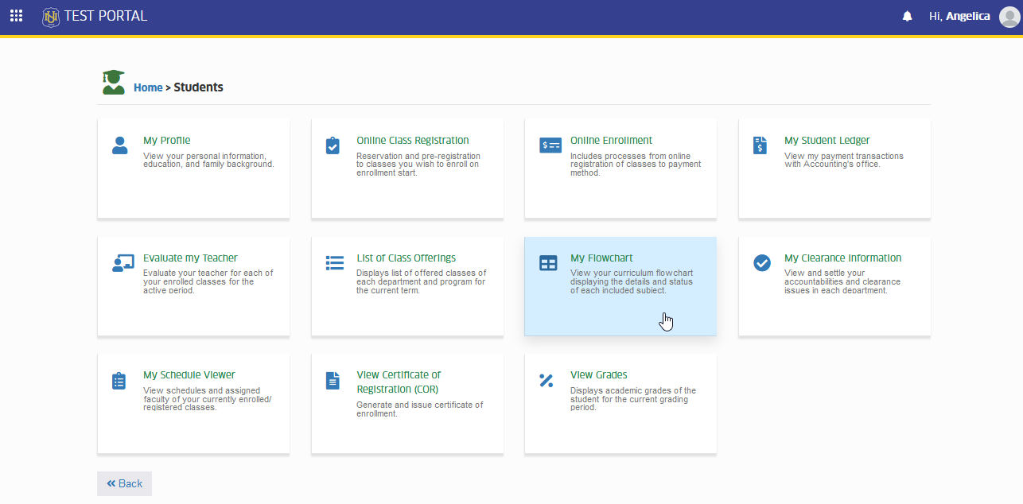Open My Flowchart title link
1023x504 pixels.
coord(601,258)
